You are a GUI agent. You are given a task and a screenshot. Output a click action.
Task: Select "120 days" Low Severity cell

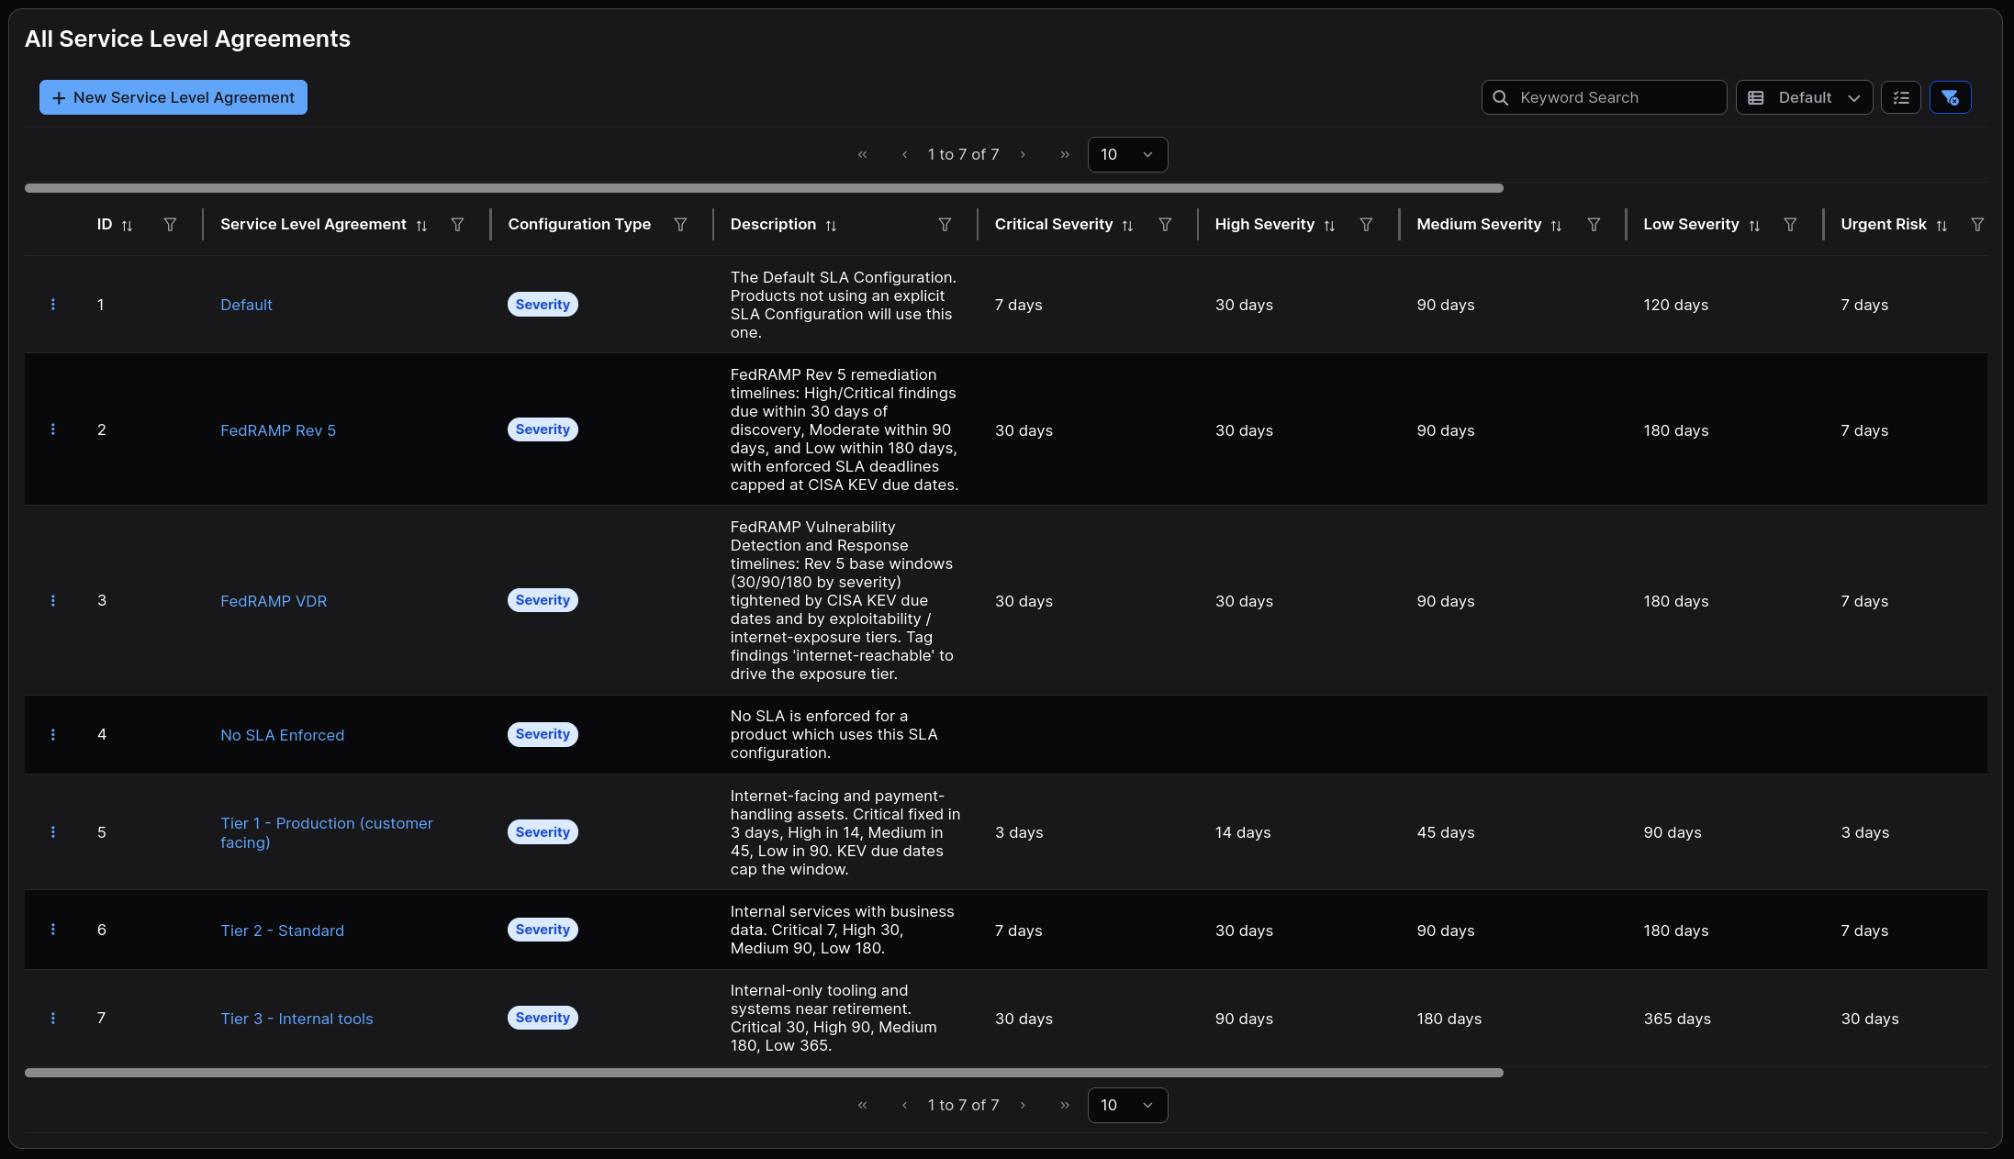click(x=1676, y=305)
